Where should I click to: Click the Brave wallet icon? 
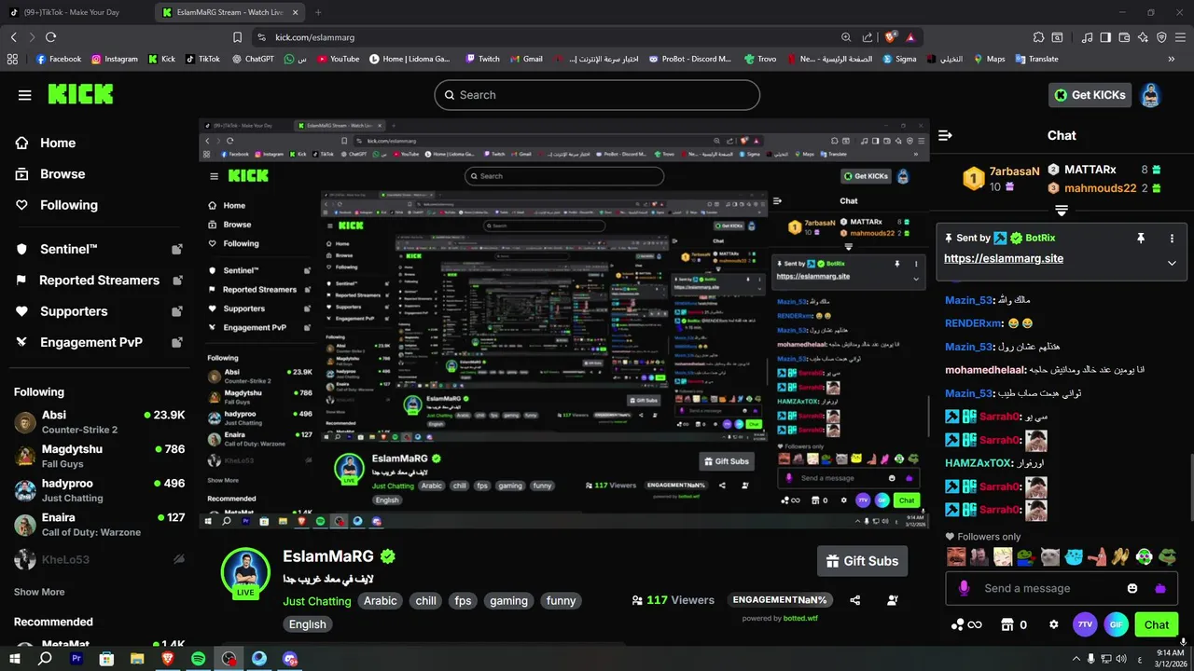click(1124, 37)
